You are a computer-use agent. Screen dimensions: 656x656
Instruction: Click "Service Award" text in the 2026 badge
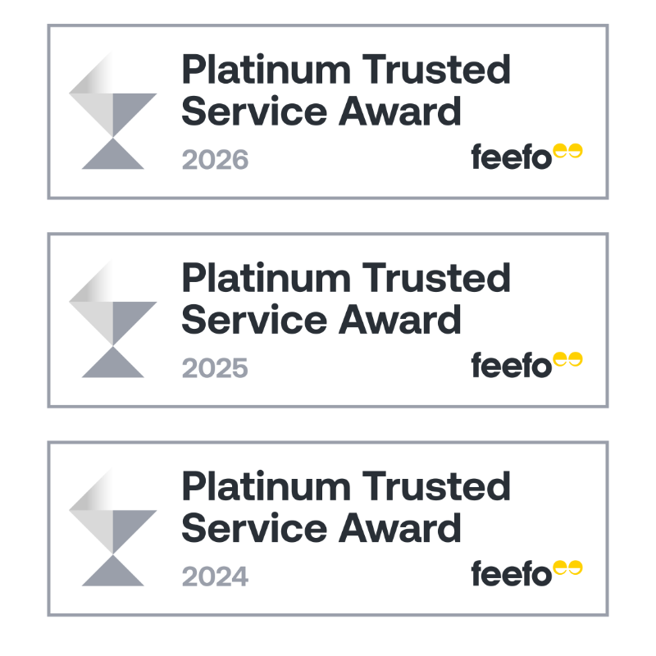pos(321,111)
